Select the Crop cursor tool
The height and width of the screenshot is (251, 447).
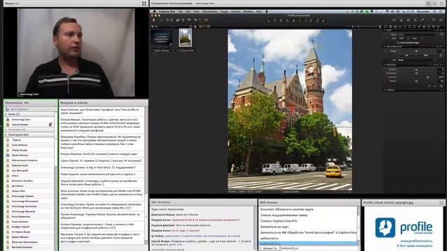(287, 20)
